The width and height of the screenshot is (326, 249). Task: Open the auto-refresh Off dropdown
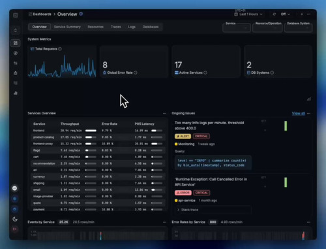pos(285,14)
